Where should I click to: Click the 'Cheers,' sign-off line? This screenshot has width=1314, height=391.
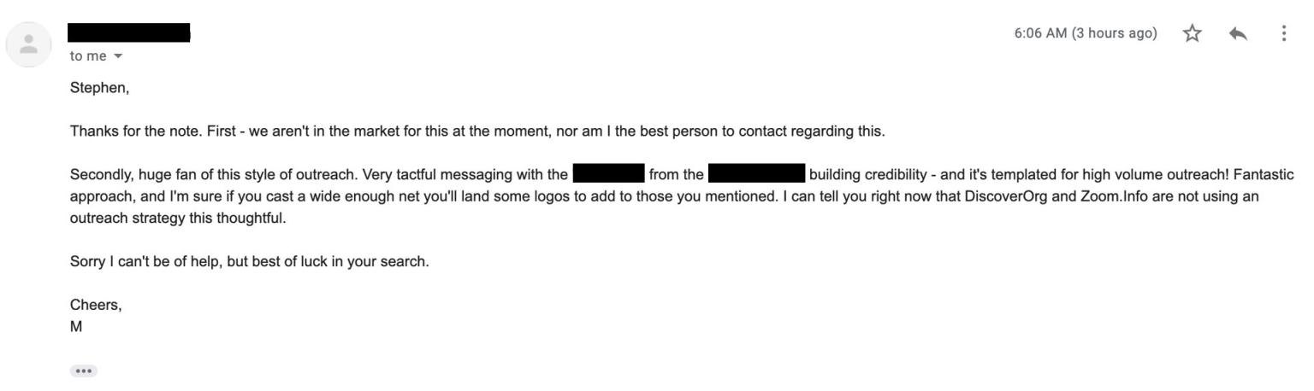(96, 306)
